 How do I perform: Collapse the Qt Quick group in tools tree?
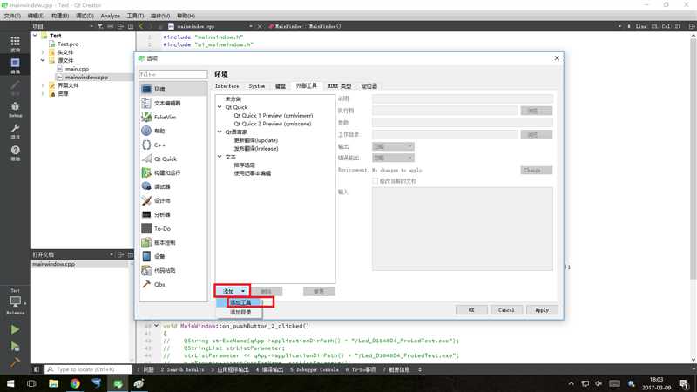click(x=220, y=107)
